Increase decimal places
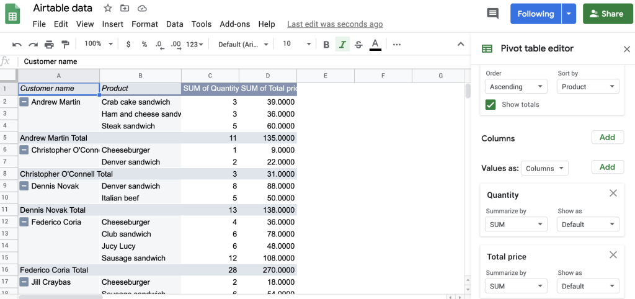The width and height of the screenshot is (635, 299). pyautogui.click(x=175, y=45)
